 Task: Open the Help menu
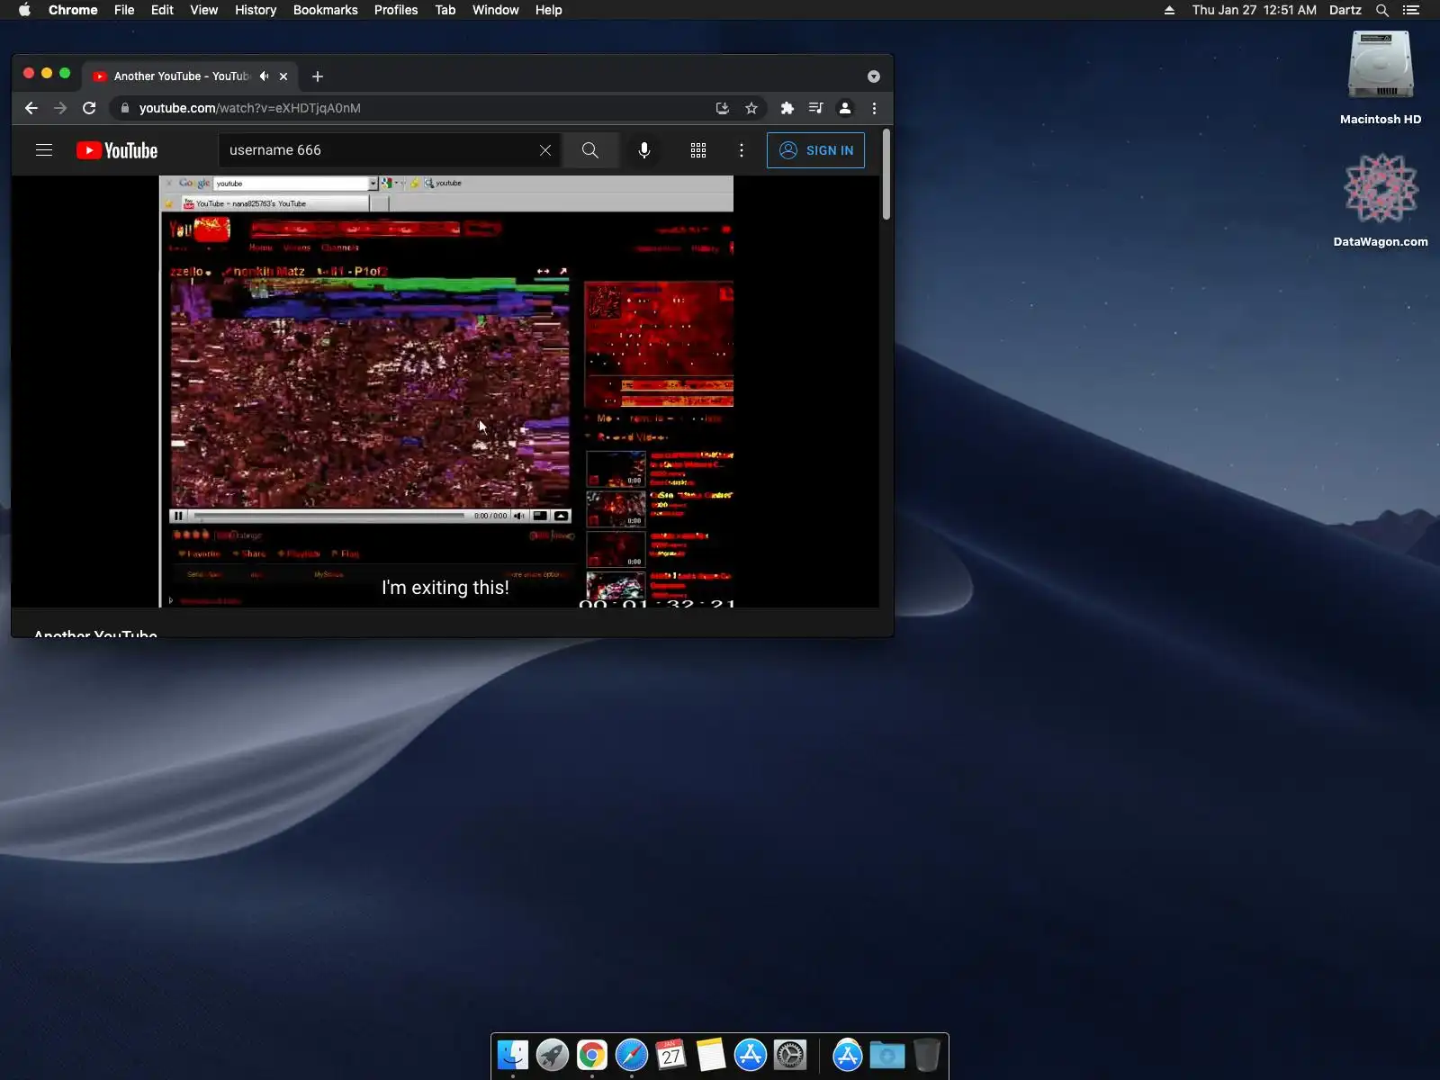pos(548,10)
